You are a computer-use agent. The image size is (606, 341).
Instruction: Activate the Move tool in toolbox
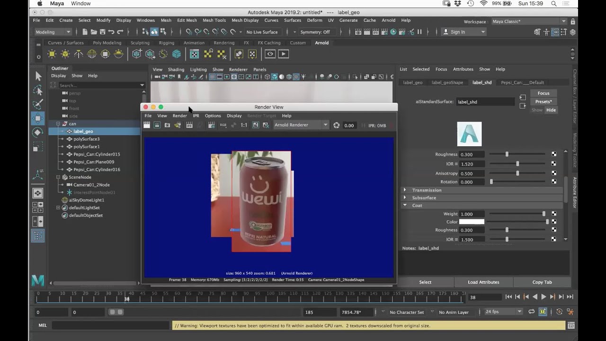tap(38, 118)
